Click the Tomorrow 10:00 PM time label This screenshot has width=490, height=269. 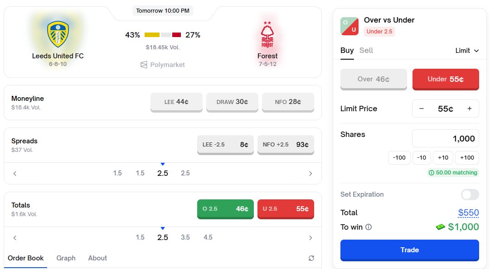coord(162,10)
